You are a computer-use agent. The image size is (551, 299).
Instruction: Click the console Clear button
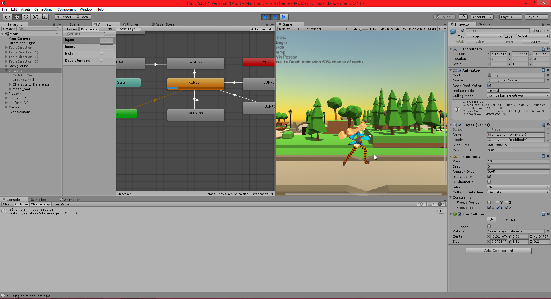7,204
